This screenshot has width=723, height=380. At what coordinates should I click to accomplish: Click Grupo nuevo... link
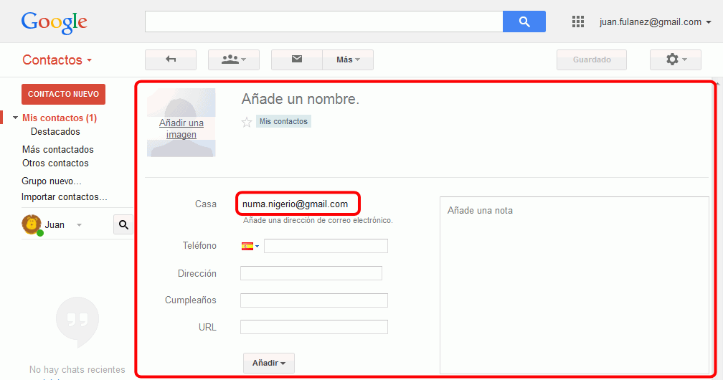coord(51,181)
